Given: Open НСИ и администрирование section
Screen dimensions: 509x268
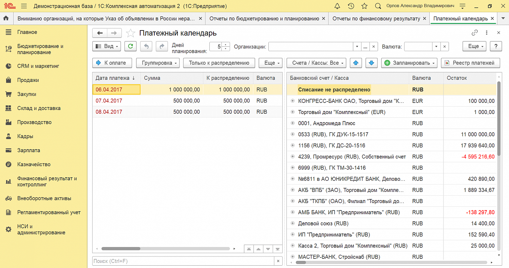Looking at the screenshot, I should (41, 229).
